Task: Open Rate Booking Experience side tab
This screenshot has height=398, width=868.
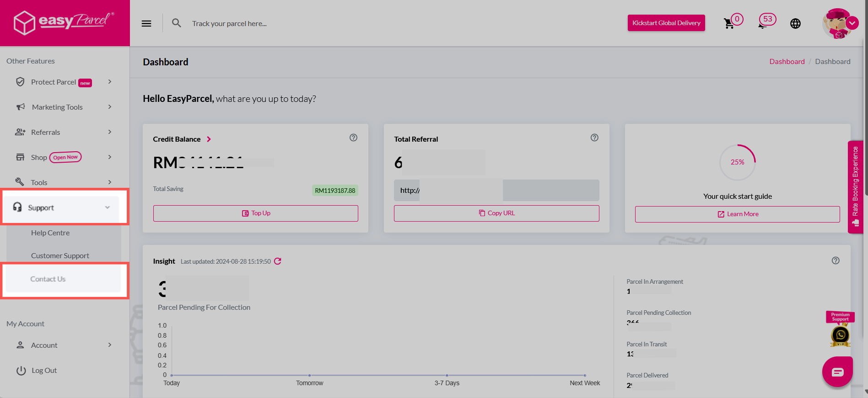Action: 855,187
